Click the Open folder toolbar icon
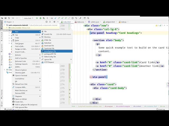The image size is (169, 126). coord(2,18)
